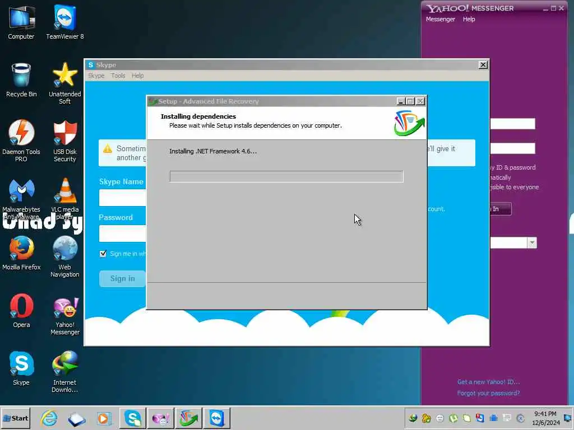Expand the Yahoo Messenger status dropdown

(x=532, y=243)
